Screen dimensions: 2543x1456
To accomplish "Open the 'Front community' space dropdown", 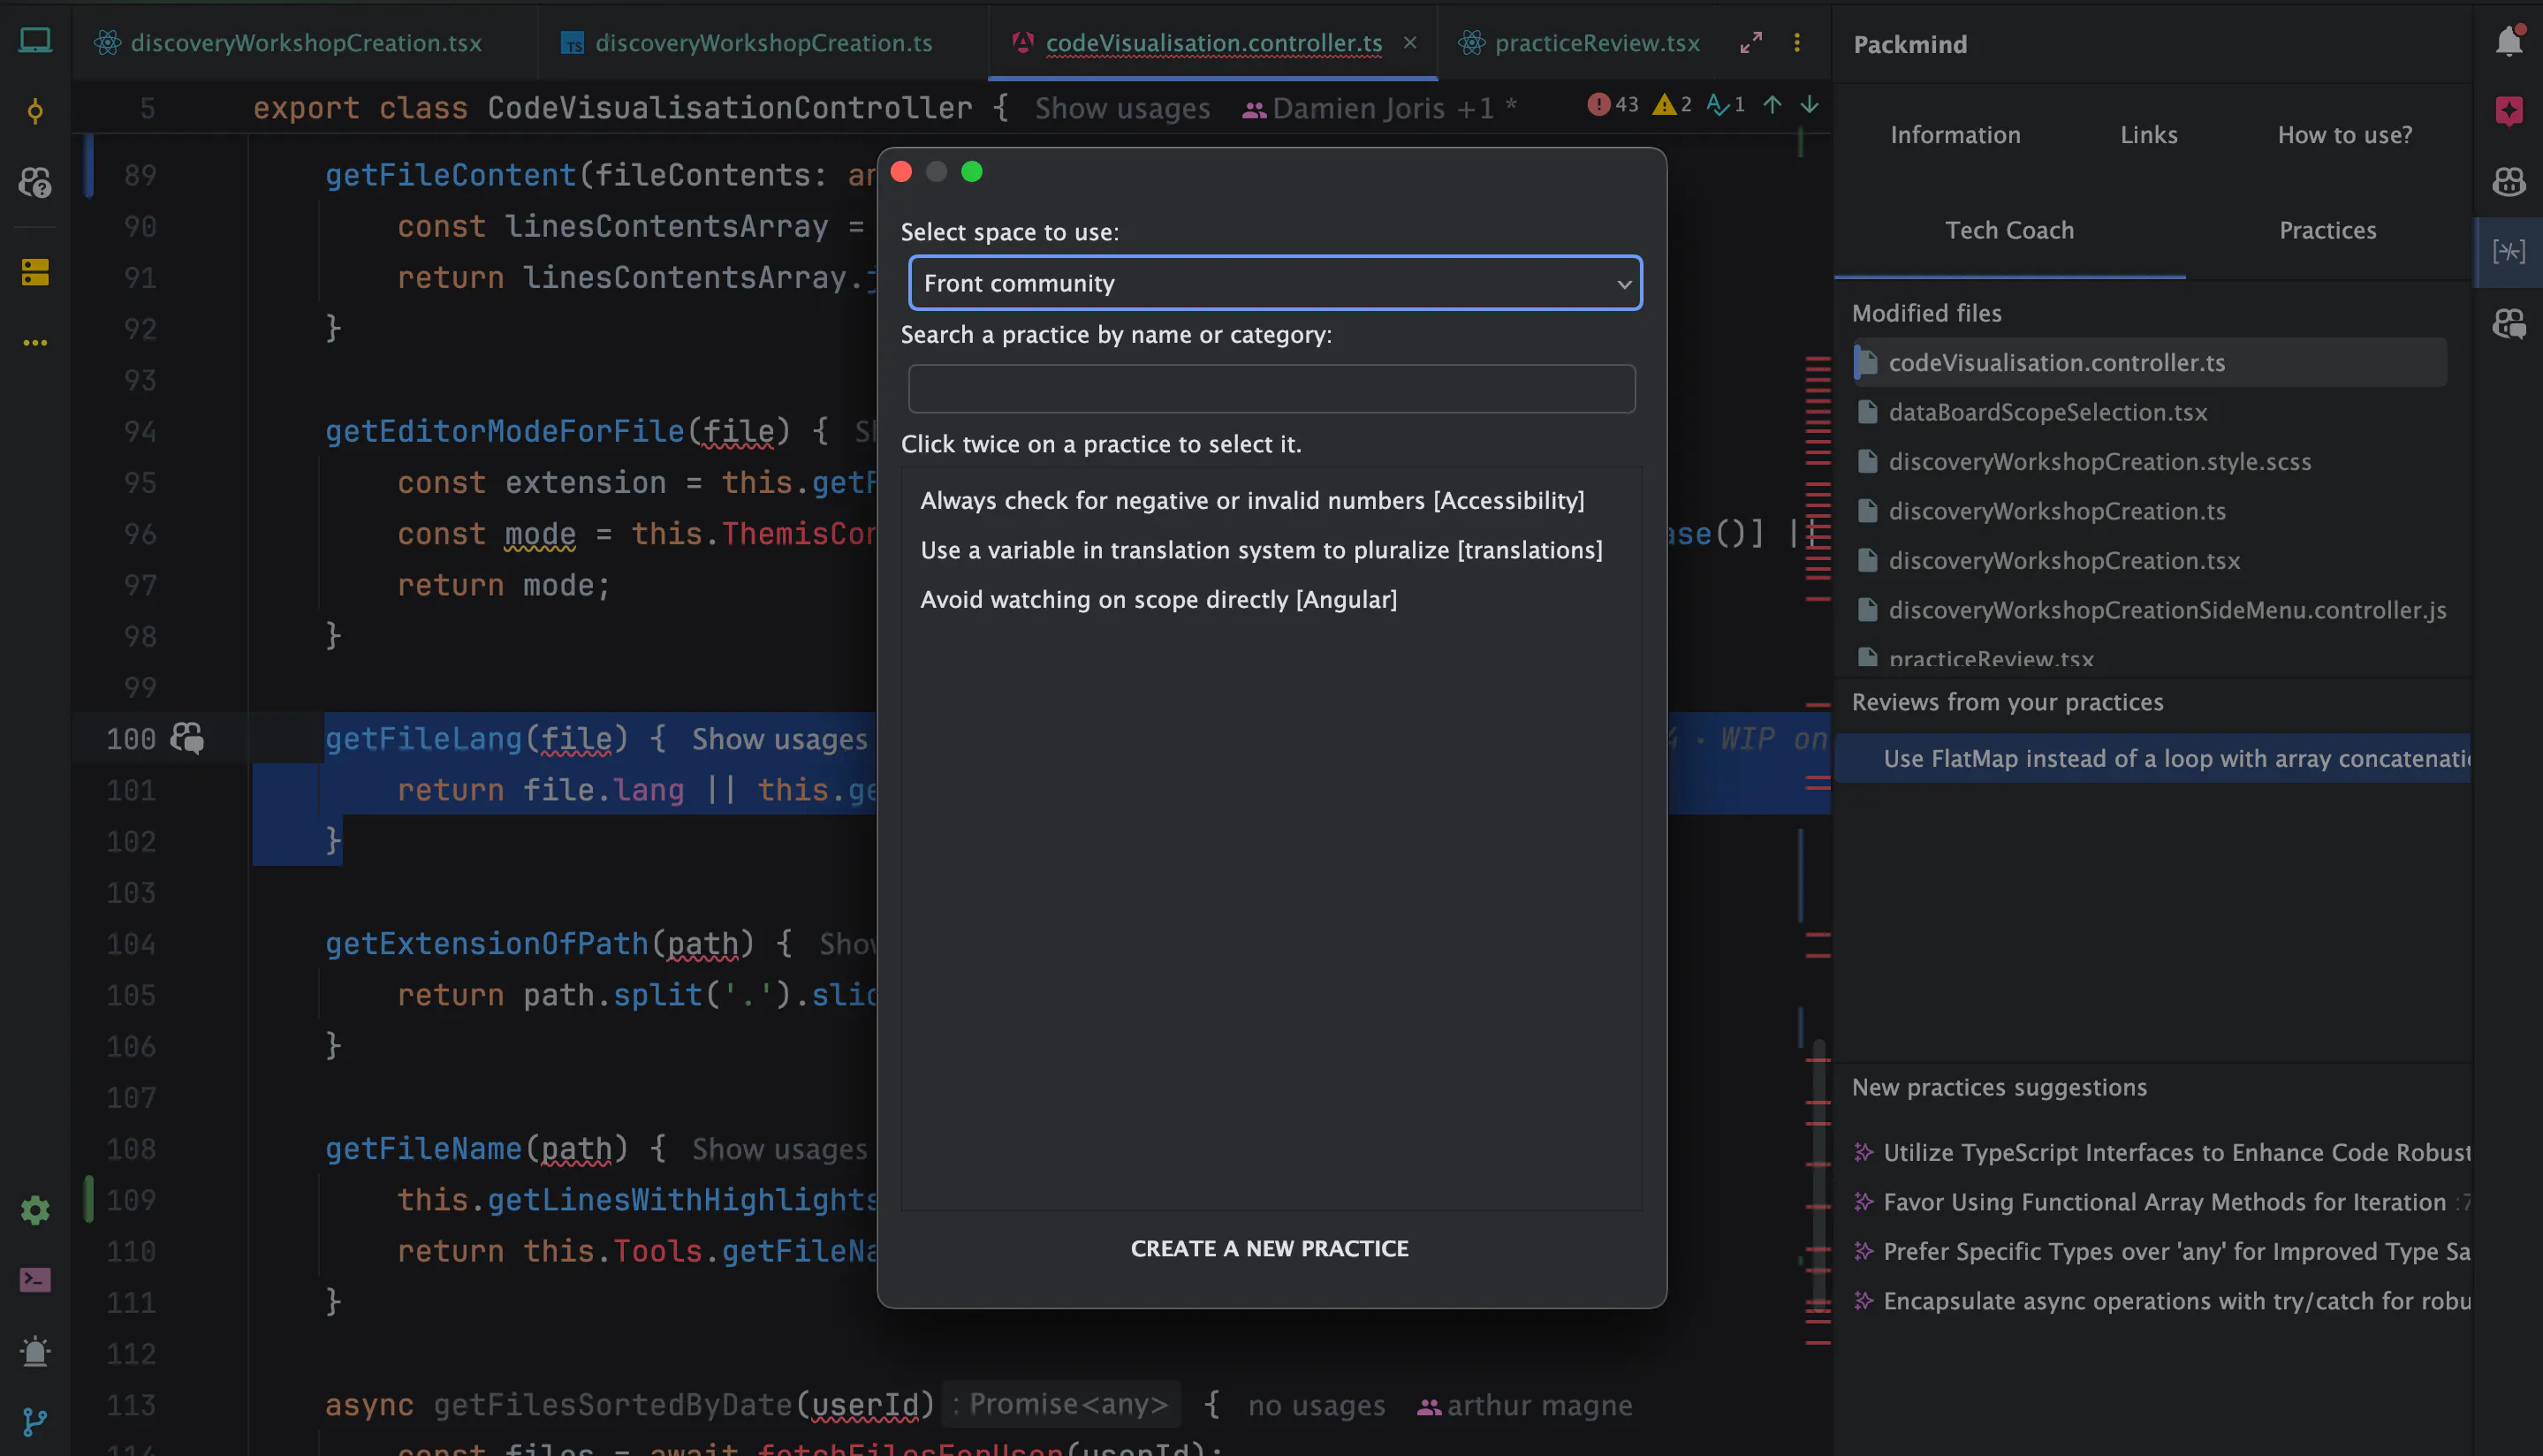I will click(1275, 283).
